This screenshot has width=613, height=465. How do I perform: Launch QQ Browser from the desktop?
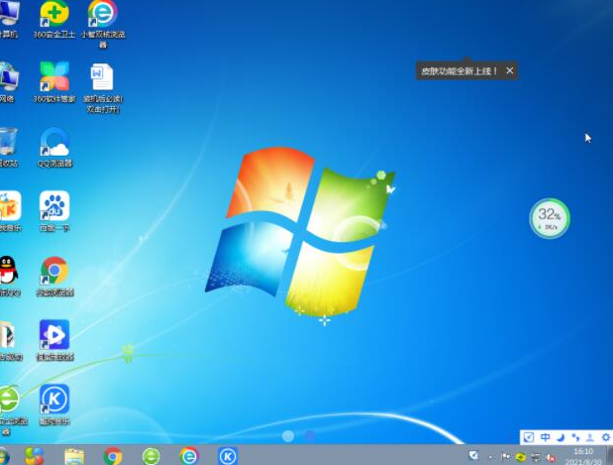pyautogui.click(x=53, y=142)
